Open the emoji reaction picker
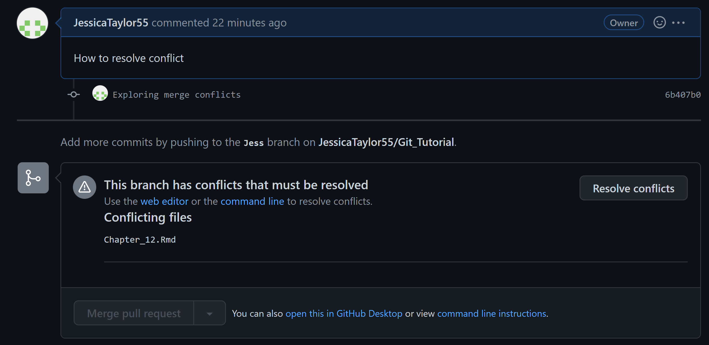709x345 pixels. pos(659,23)
